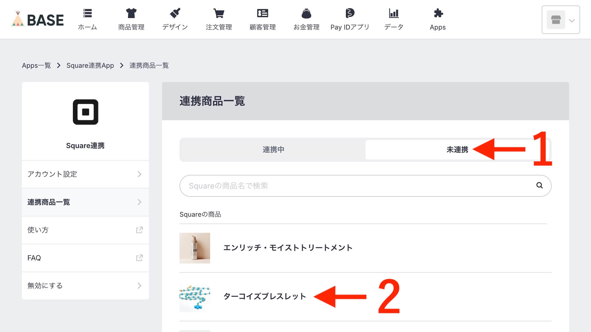
Task: Open Pay IDアプリ icon
Action: (350, 13)
